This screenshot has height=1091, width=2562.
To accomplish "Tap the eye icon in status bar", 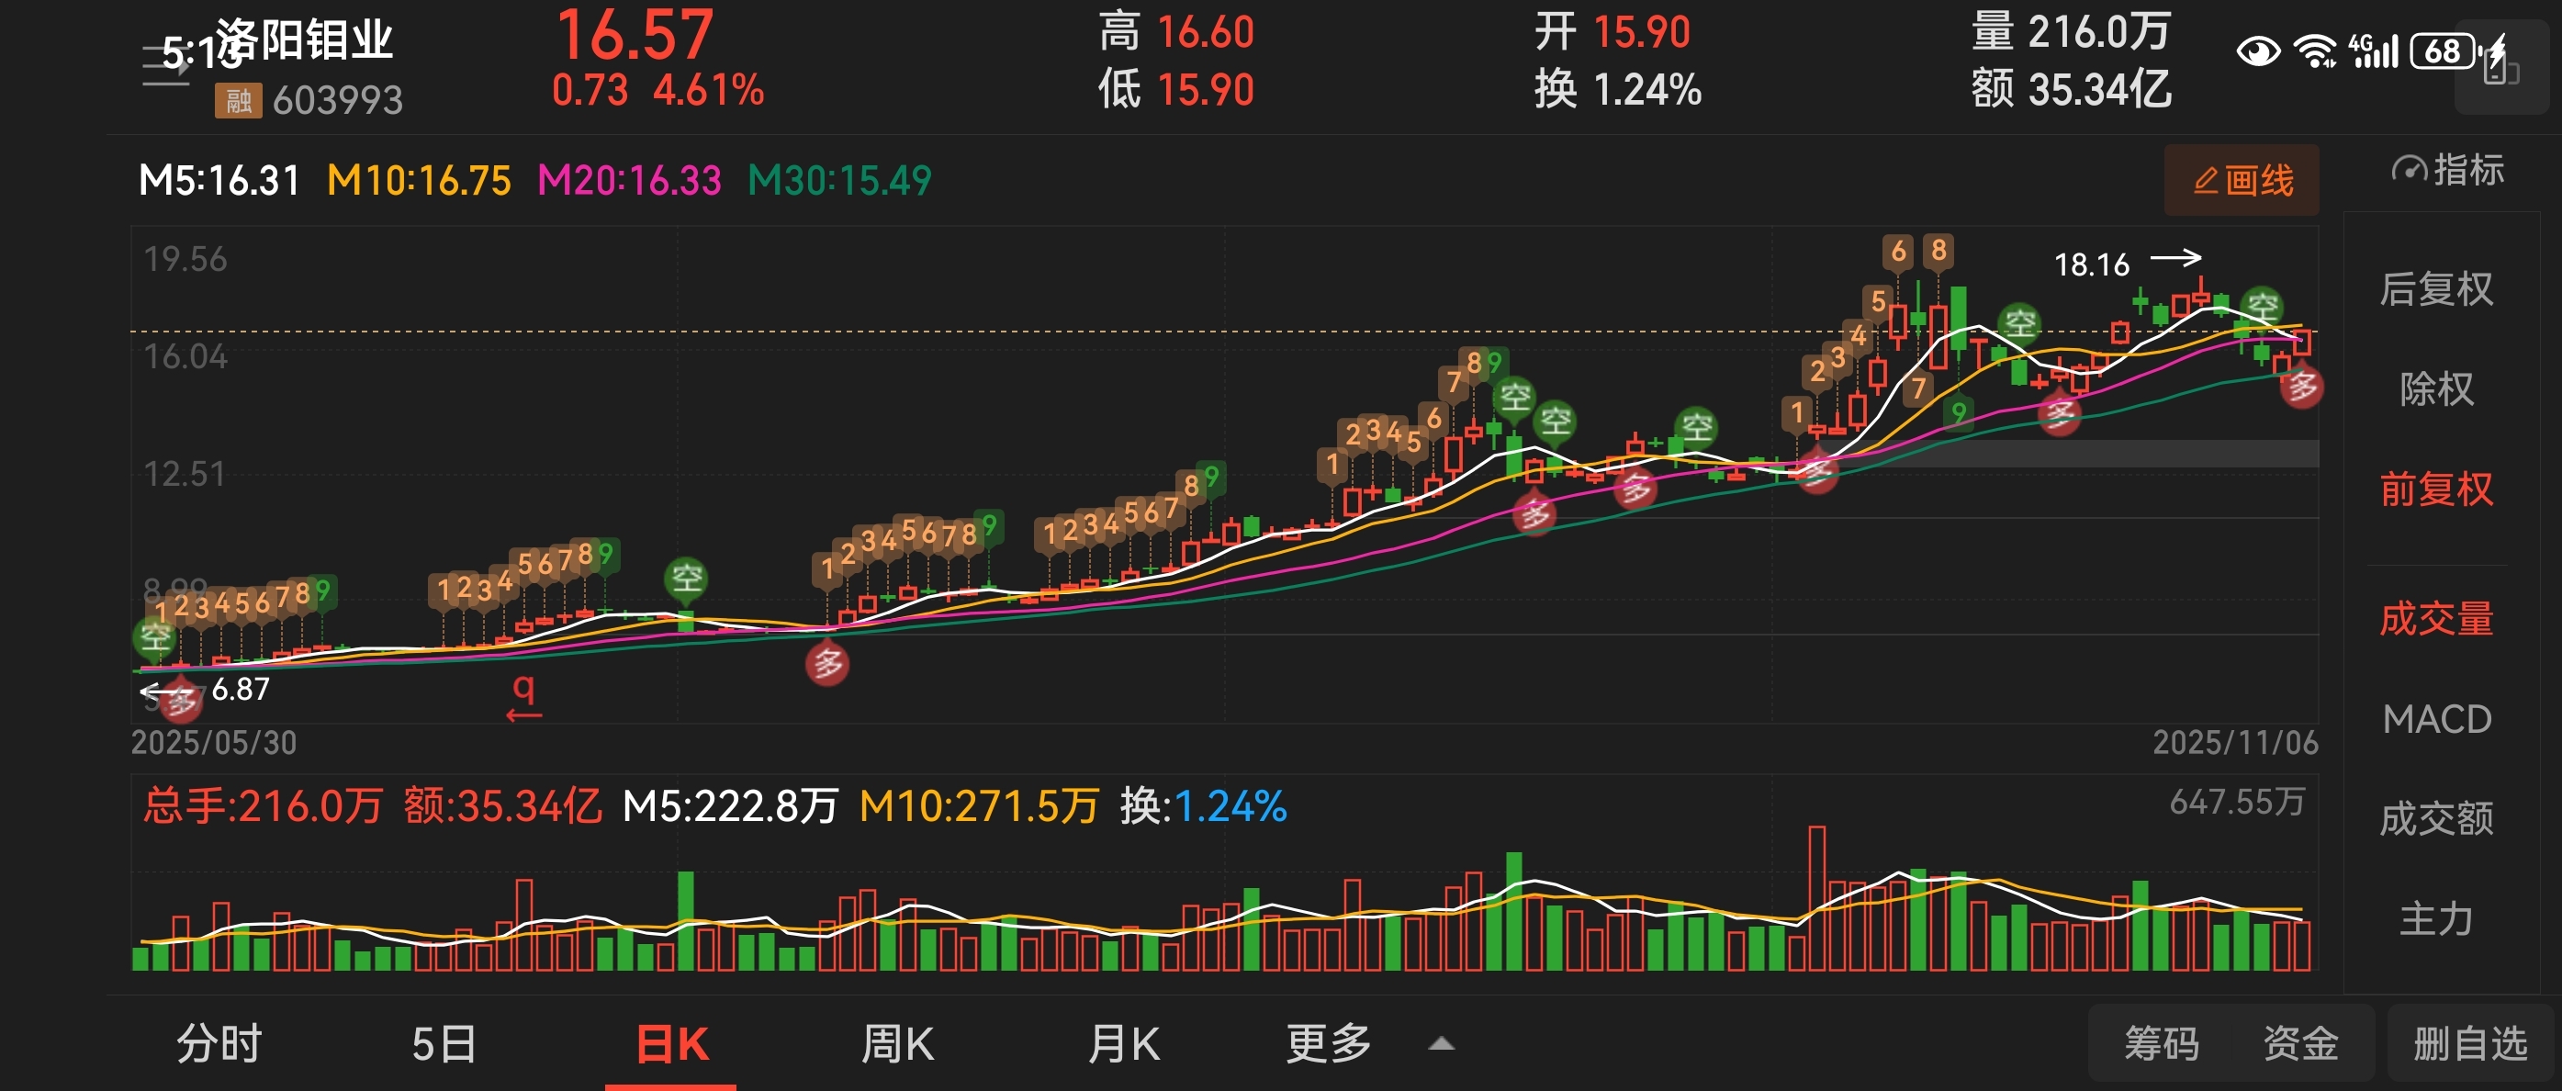I will pyautogui.click(x=2258, y=51).
